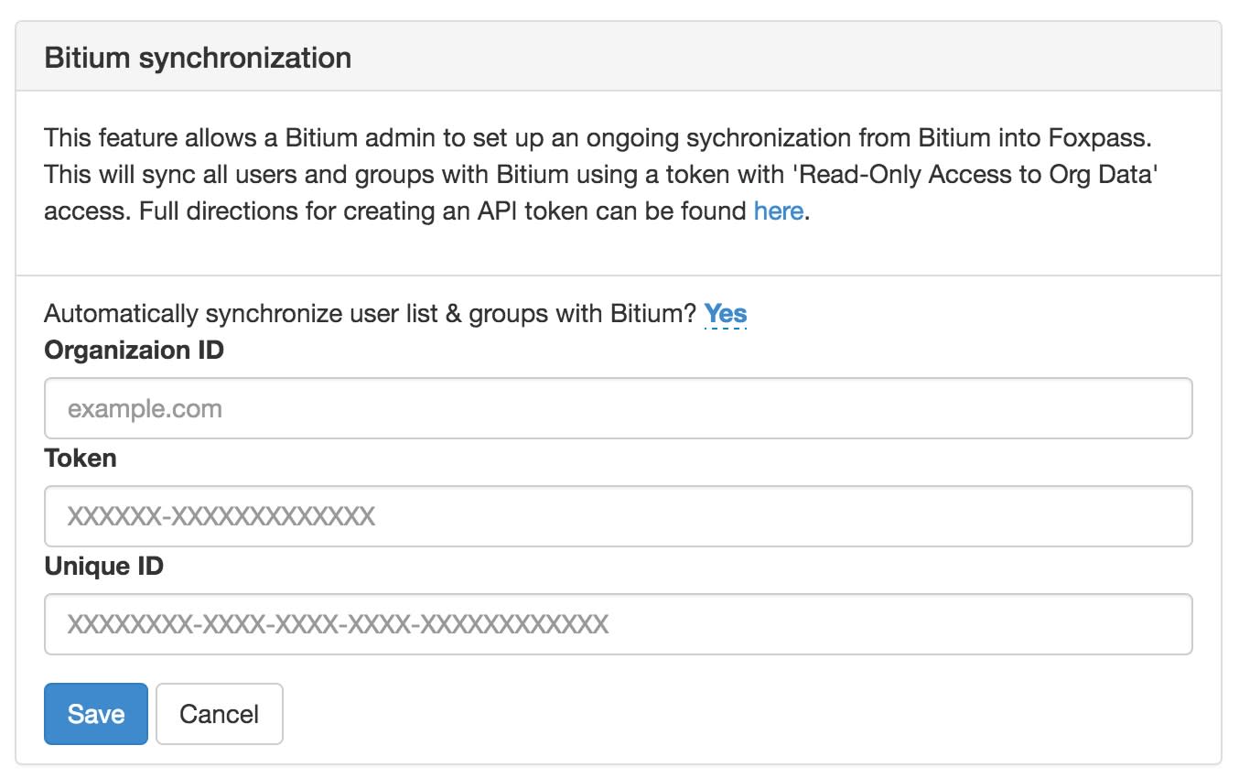1239x778 pixels.
Task: Select the example.com placeholder field
Action: click(366, 408)
